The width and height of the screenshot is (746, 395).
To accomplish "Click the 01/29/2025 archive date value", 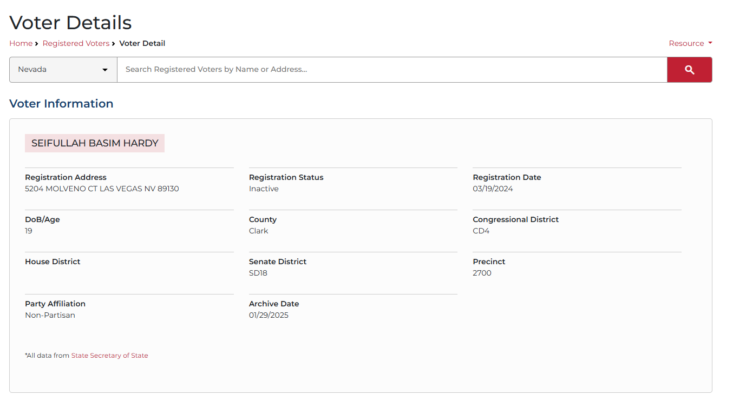I will [x=269, y=315].
